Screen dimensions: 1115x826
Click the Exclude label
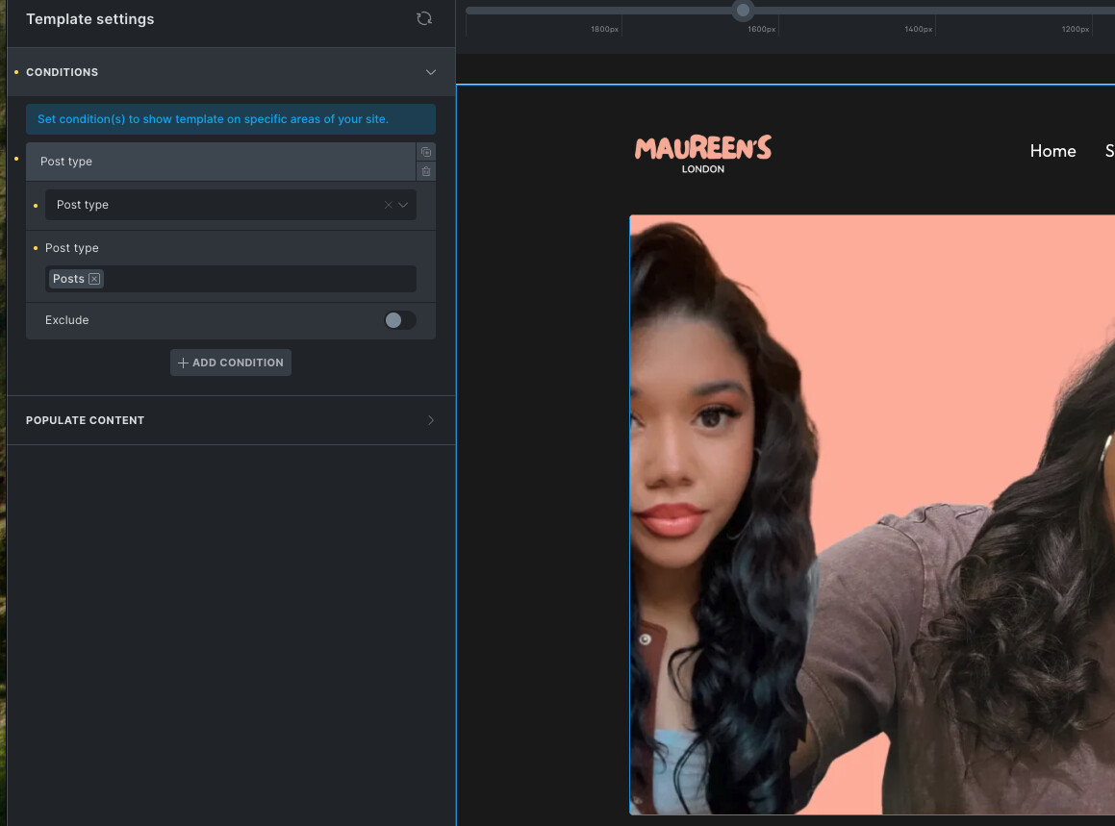pos(66,320)
